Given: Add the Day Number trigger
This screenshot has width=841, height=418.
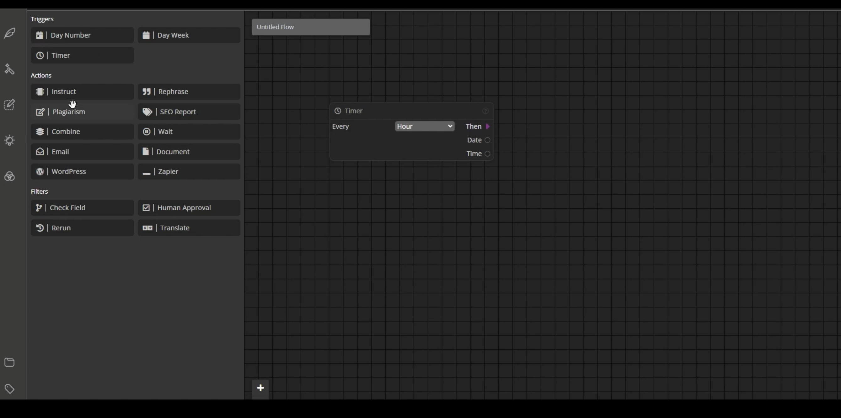Looking at the screenshot, I should [x=82, y=35].
